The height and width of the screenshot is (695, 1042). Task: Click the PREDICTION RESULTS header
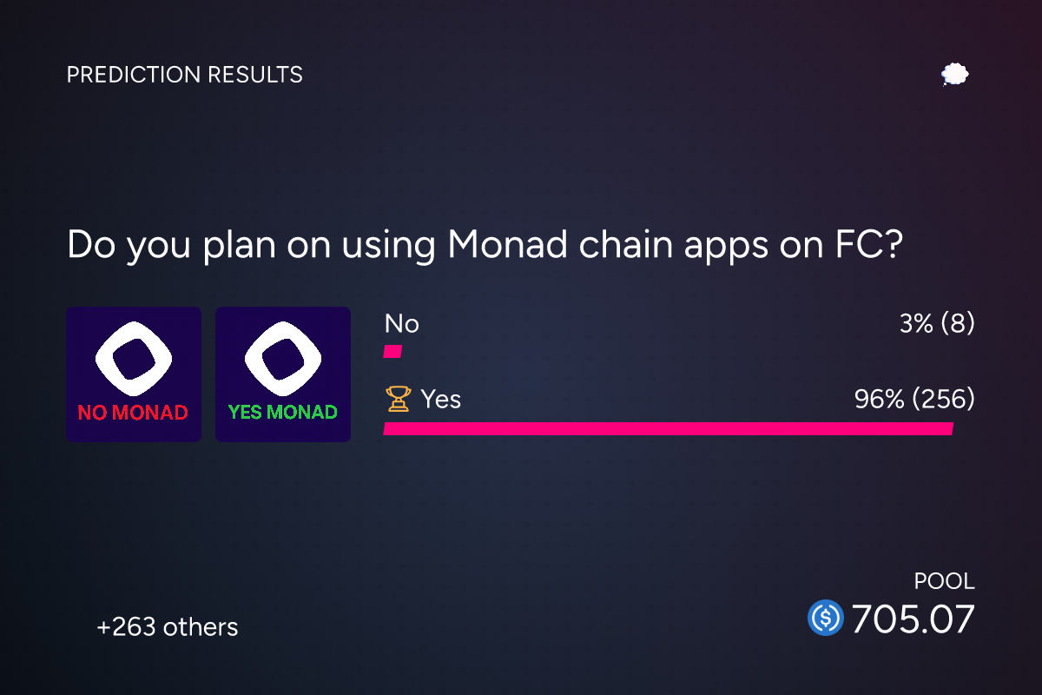point(185,75)
